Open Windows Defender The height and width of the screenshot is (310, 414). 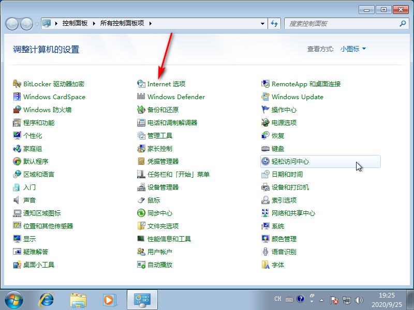[x=176, y=97]
